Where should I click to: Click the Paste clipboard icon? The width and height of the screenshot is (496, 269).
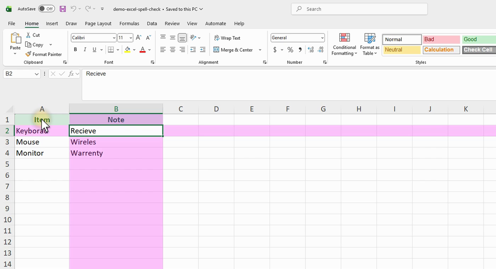pyautogui.click(x=15, y=38)
